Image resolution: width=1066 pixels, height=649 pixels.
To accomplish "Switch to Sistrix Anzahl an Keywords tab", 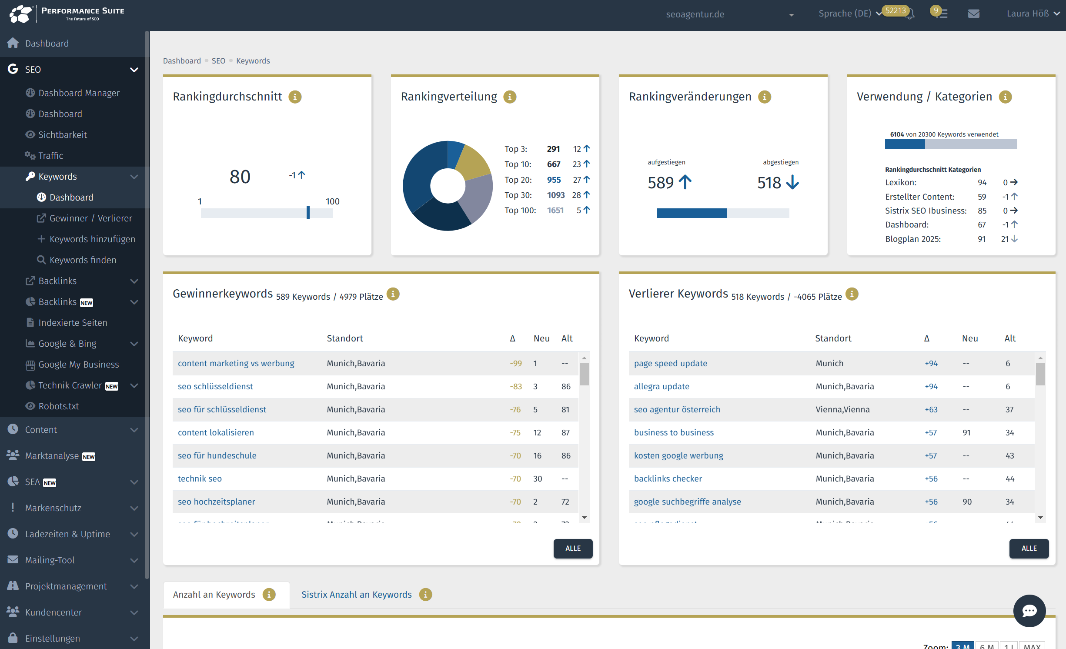I will point(356,595).
